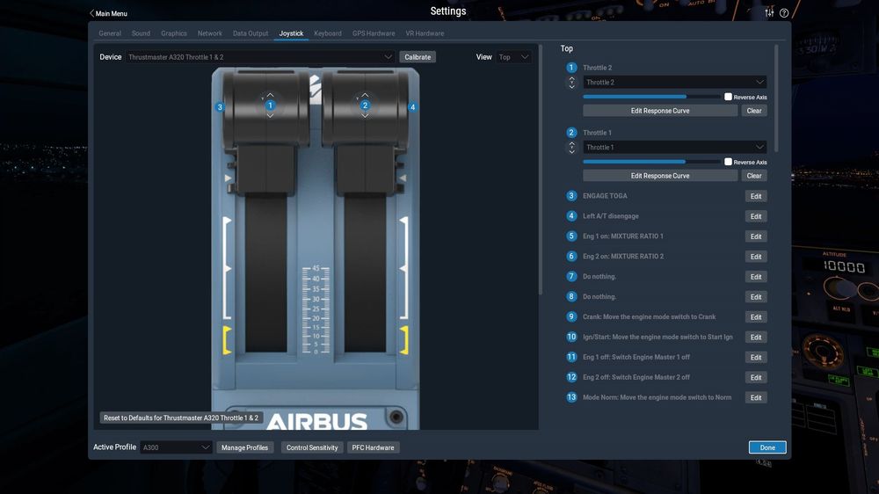Switch to the GPS Hardware tab
The image size is (879, 494).
pos(374,33)
